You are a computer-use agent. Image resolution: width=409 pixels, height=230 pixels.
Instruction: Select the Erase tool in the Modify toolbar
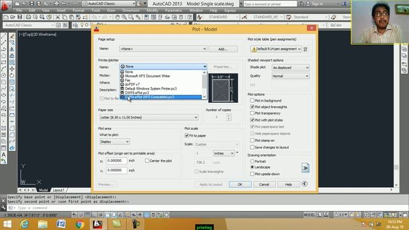point(12,36)
